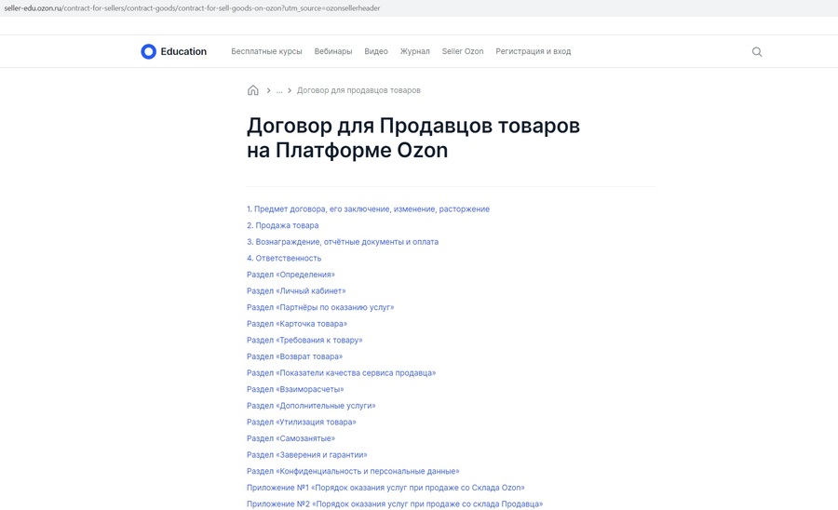The image size is (838, 510).
Task: Open Раздел «Утилизация товара»
Action: tap(301, 422)
